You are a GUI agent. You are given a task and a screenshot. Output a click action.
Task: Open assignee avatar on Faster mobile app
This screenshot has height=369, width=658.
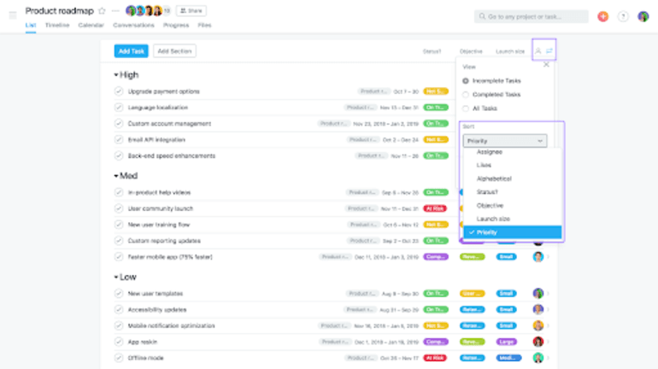(538, 256)
